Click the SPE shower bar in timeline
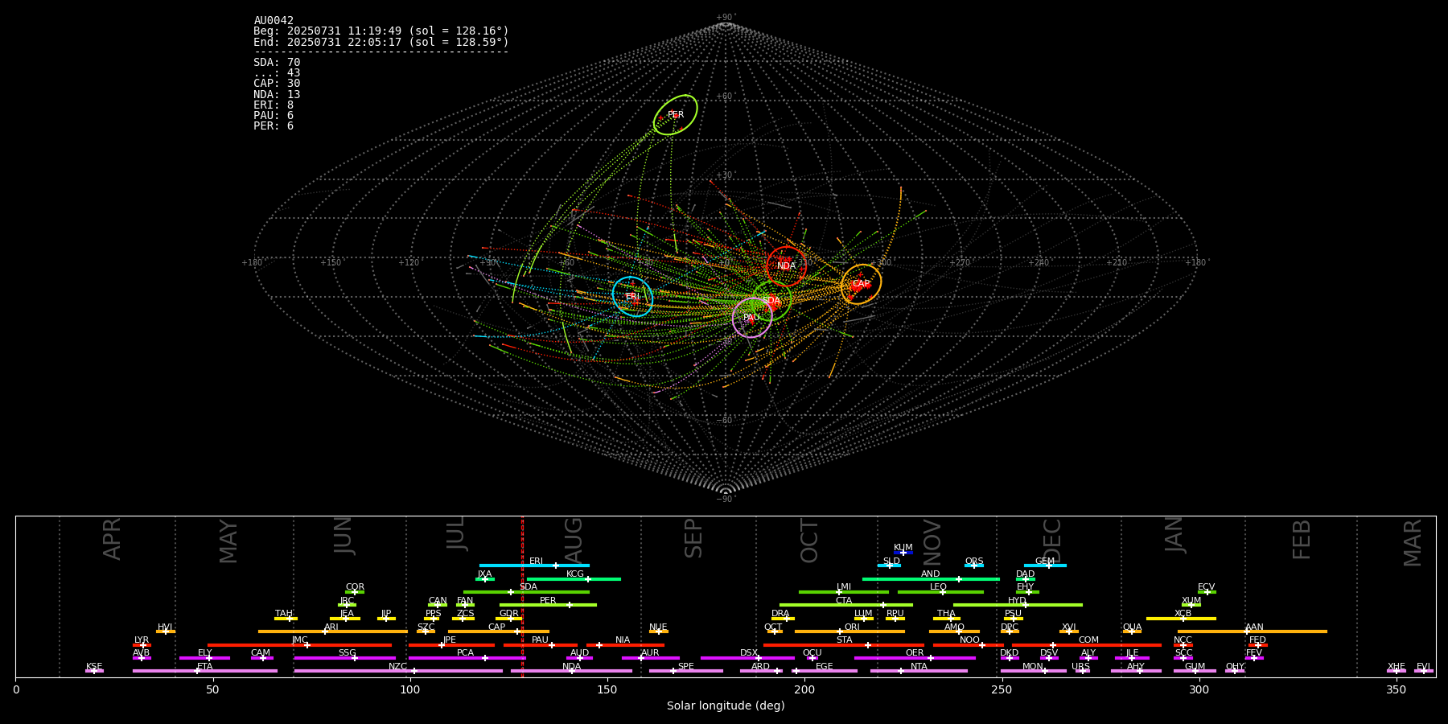 point(686,671)
